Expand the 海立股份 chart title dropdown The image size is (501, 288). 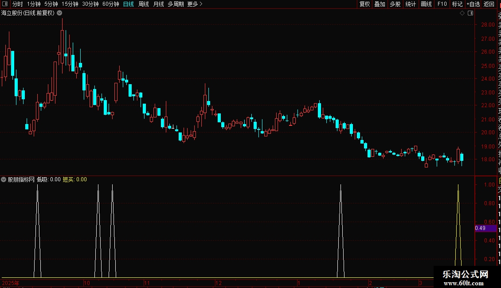tap(59, 13)
